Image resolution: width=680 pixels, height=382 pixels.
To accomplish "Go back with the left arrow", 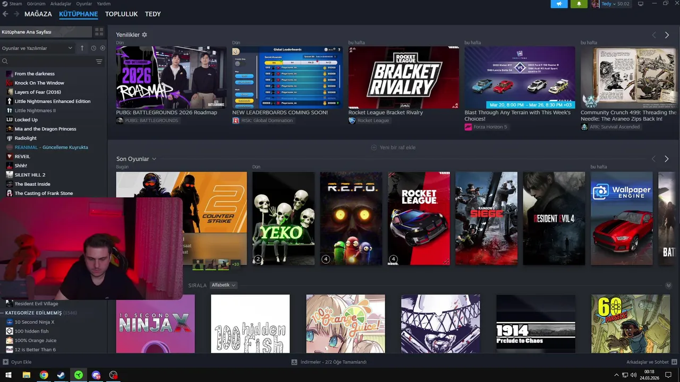I will point(5,14).
